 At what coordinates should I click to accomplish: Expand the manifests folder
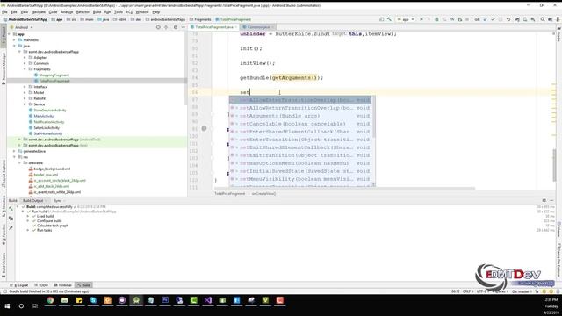[14, 40]
